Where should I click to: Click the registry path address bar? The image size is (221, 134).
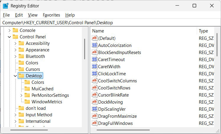[110, 22]
